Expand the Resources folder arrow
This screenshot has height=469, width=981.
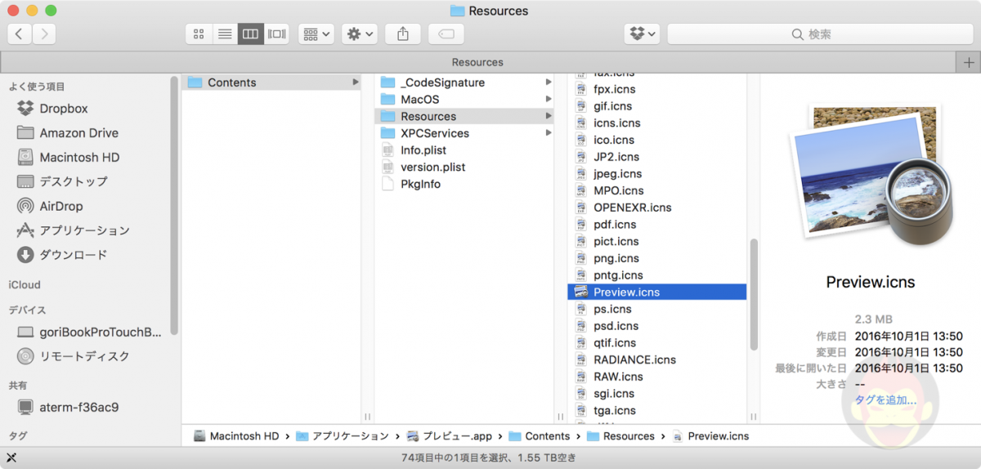(x=549, y=116)
